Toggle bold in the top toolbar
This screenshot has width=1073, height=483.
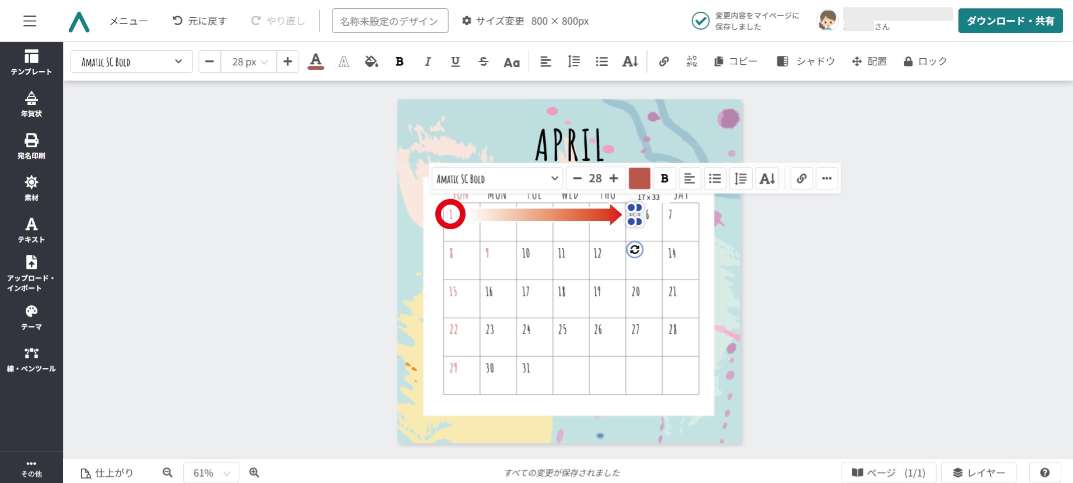[x=399, y=61]
